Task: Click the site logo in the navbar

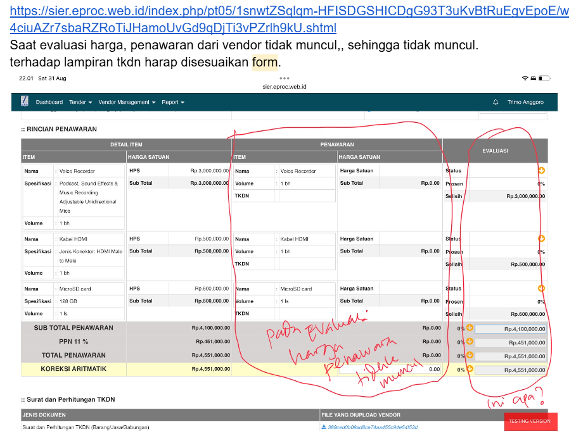Action: click(x=25, y=101)
